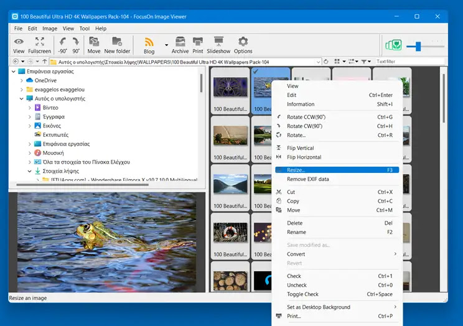Select Rotate CW(90°) in context menu

[x=337, y=126]
